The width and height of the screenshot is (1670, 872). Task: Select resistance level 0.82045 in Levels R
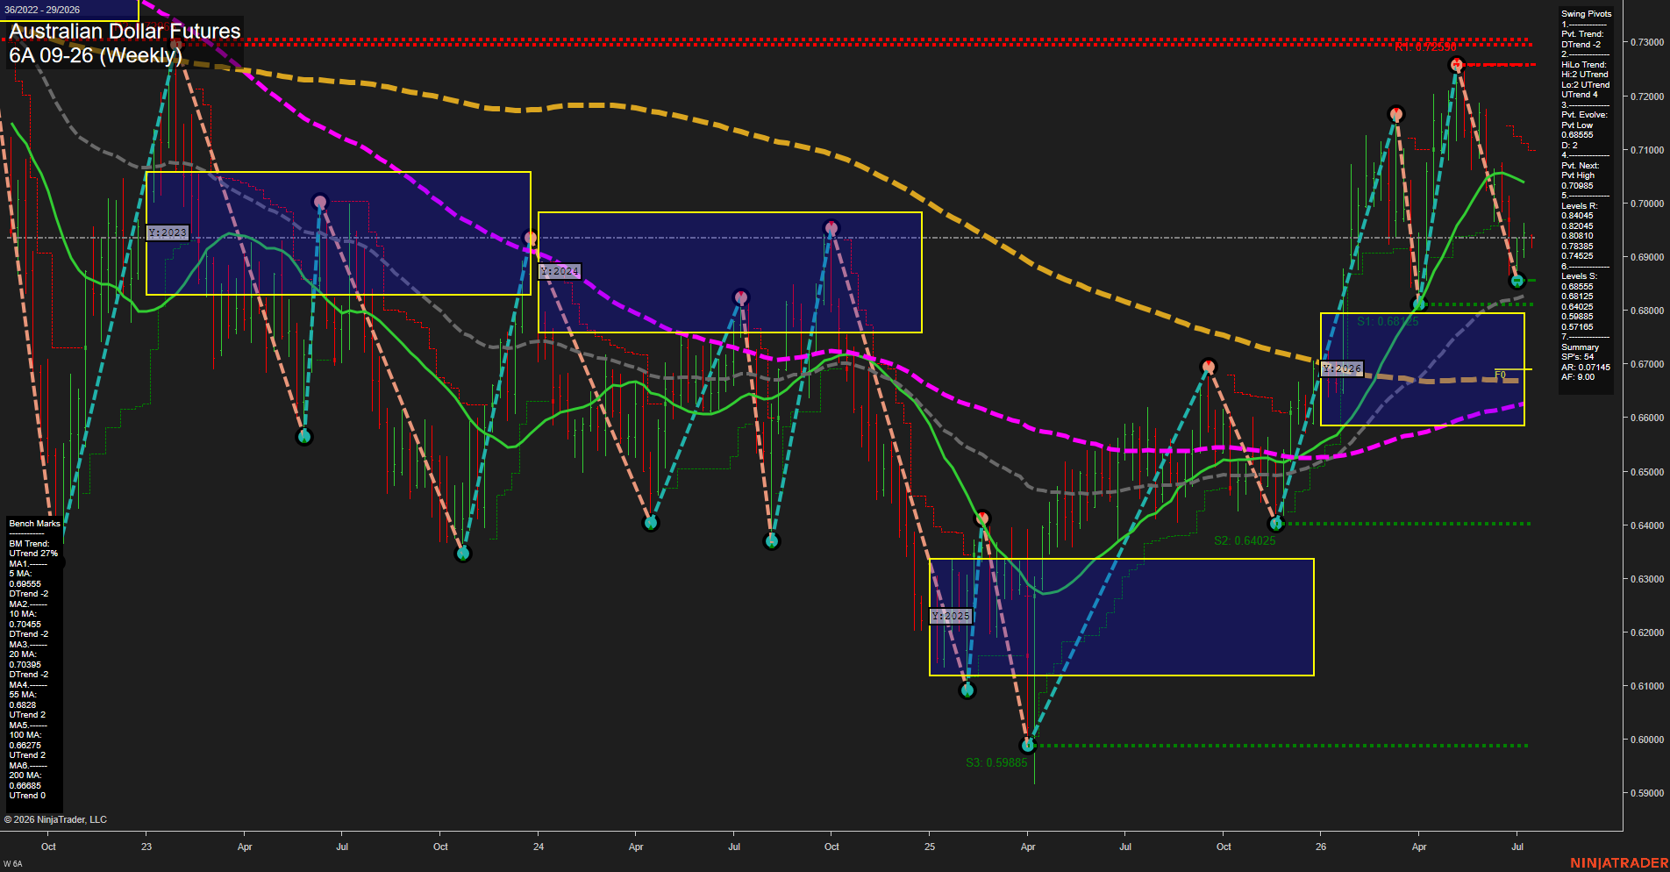1578,226
